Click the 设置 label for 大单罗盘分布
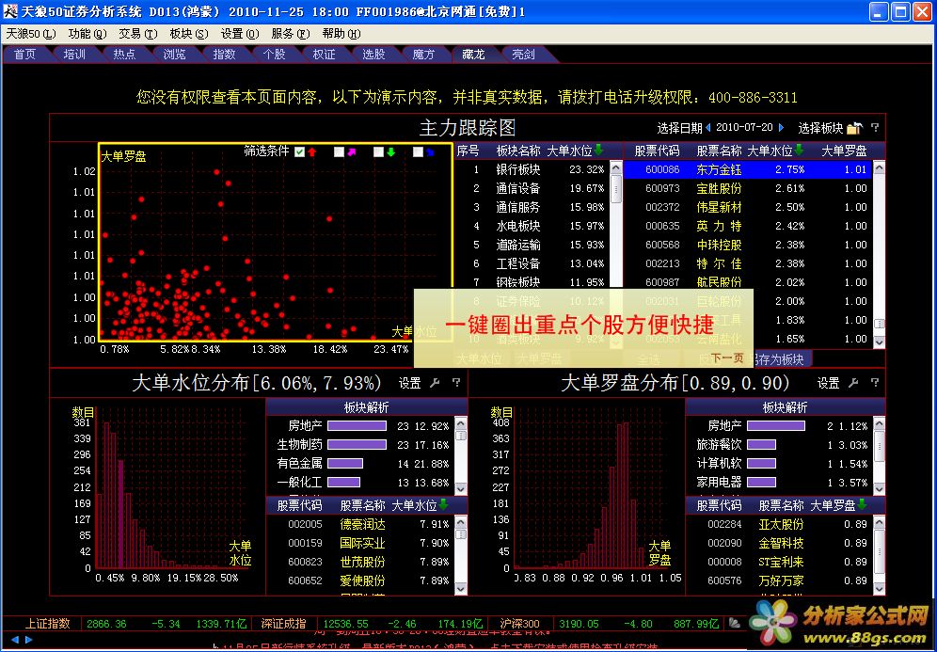Image resolution: width=937 pixels, height=652 pixels. [828, 383]
